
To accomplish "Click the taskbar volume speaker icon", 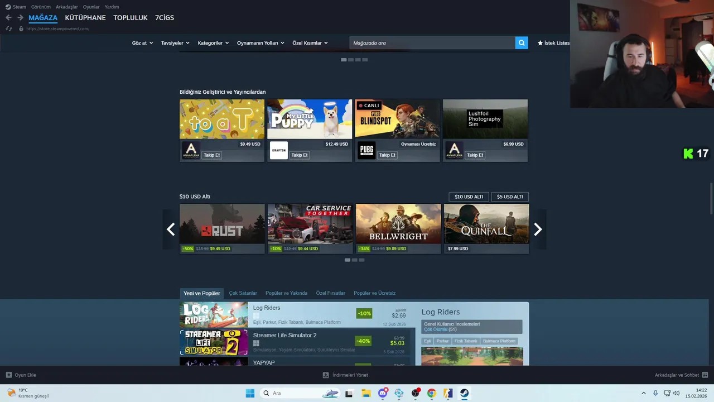I will [x=676, y=393].
